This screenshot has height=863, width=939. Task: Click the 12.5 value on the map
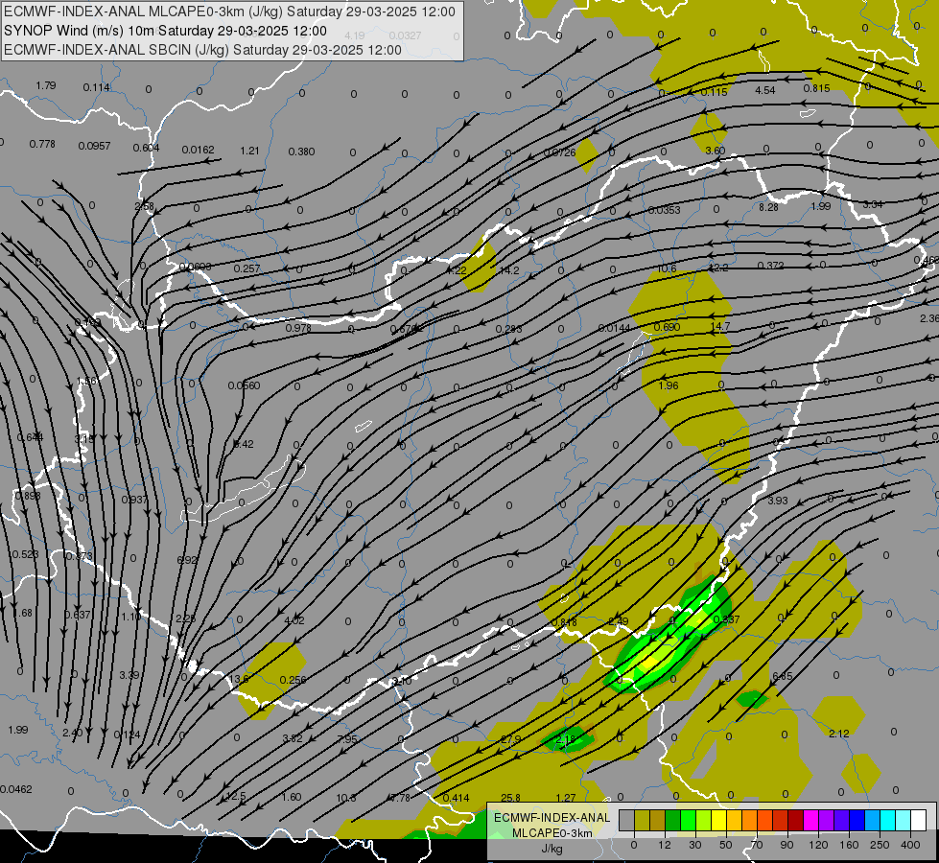pyautogui.click(x=236, y=797)
